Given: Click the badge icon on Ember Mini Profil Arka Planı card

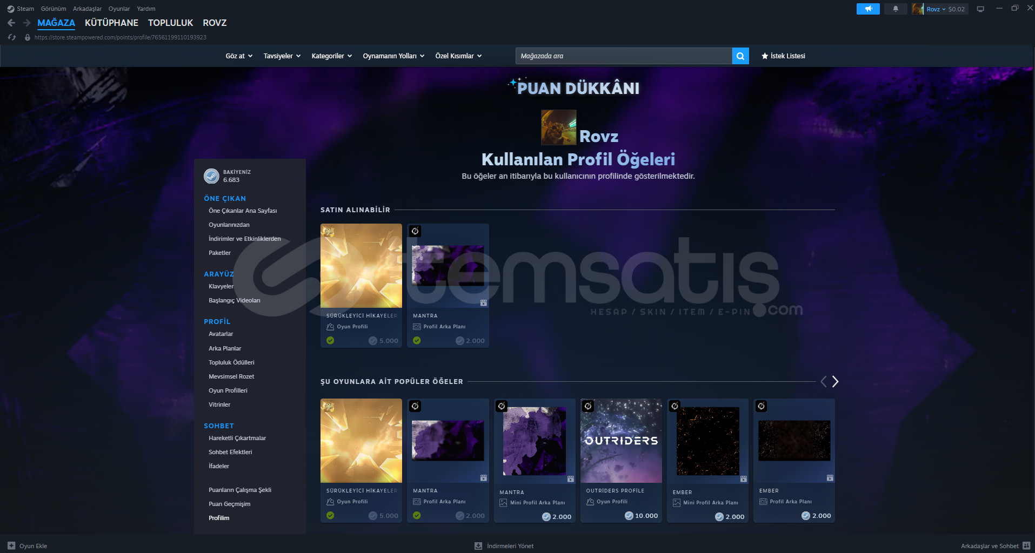Looking at the screenshot, I should tap(675, 406).
